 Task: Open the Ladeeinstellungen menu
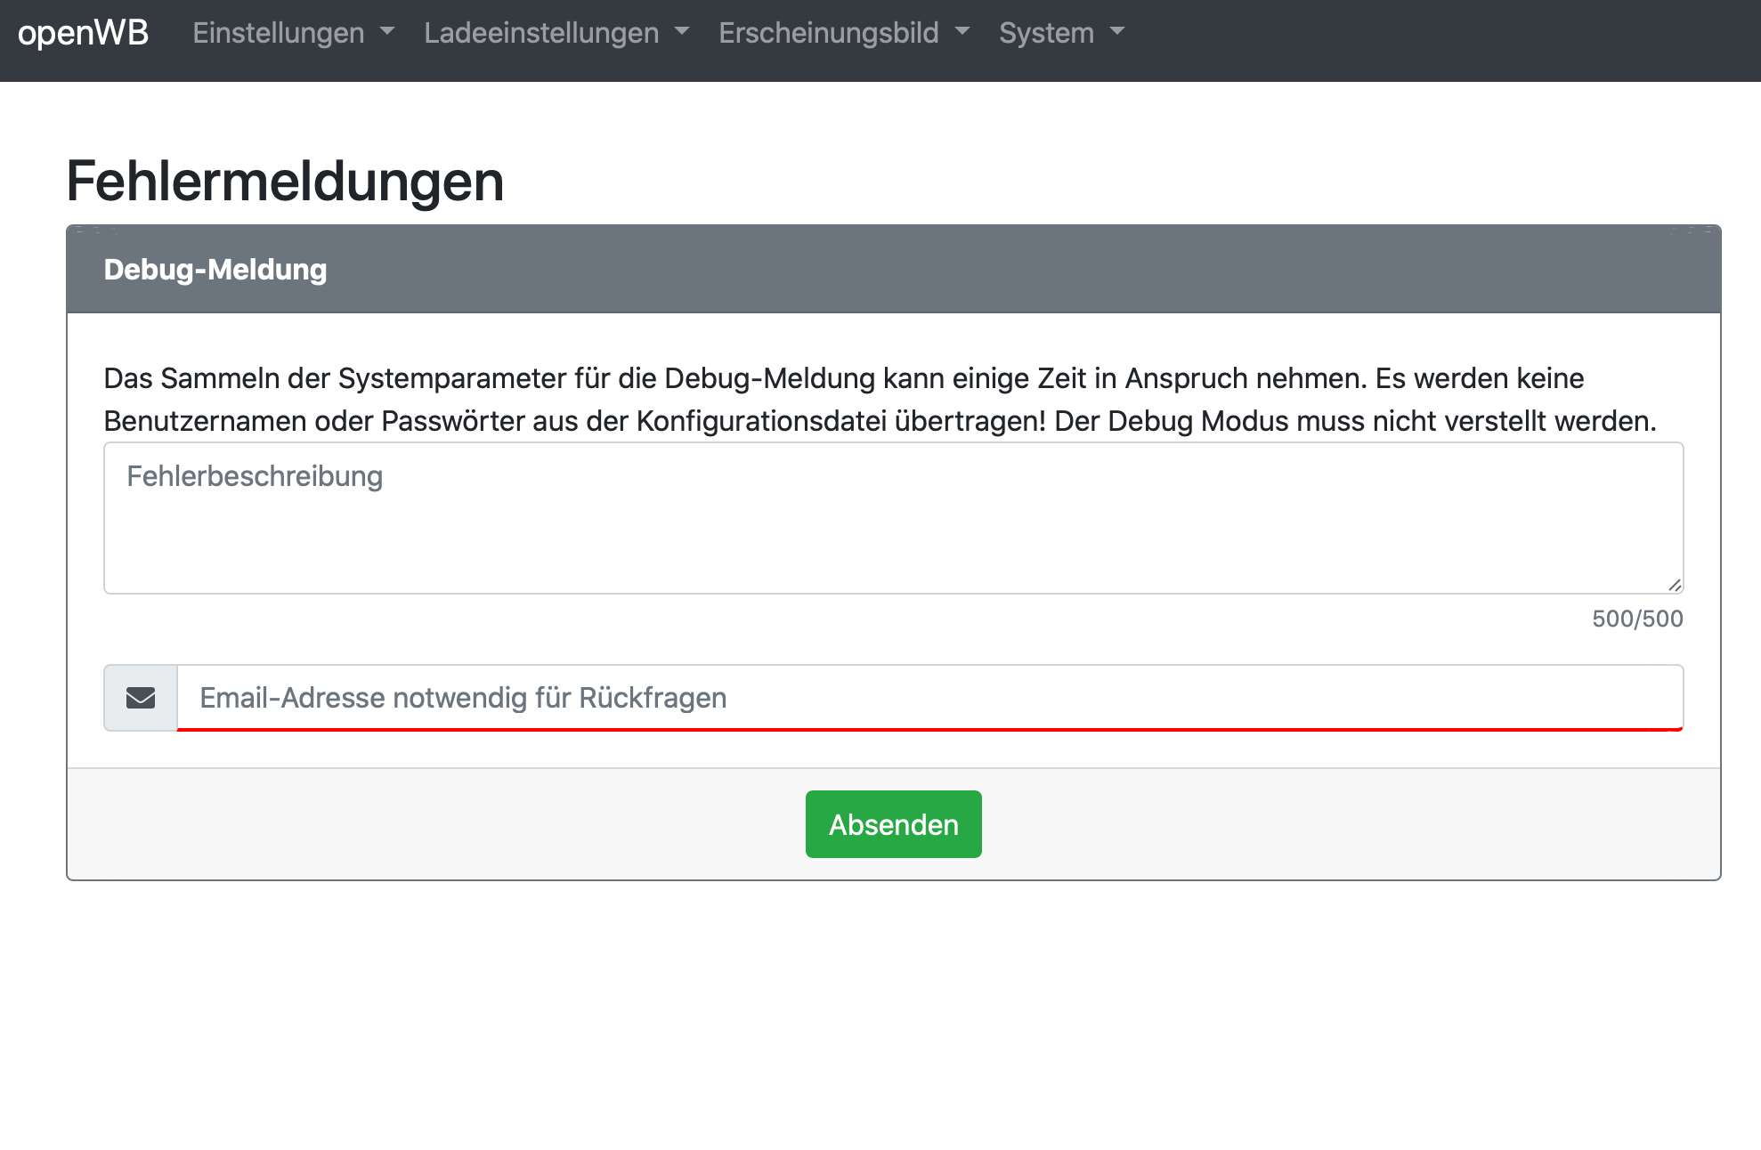(x=541, y=33)
